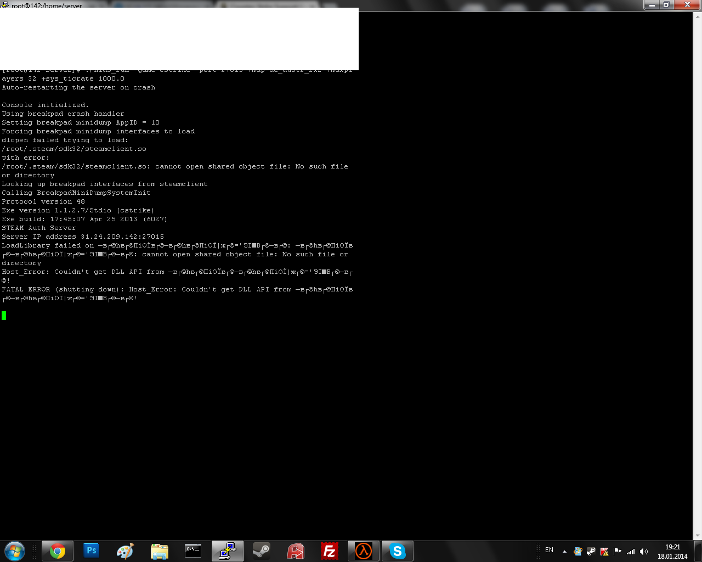Open the Paint palette app on taskbar
Screen dimensions: 702x562
point(126,551)
